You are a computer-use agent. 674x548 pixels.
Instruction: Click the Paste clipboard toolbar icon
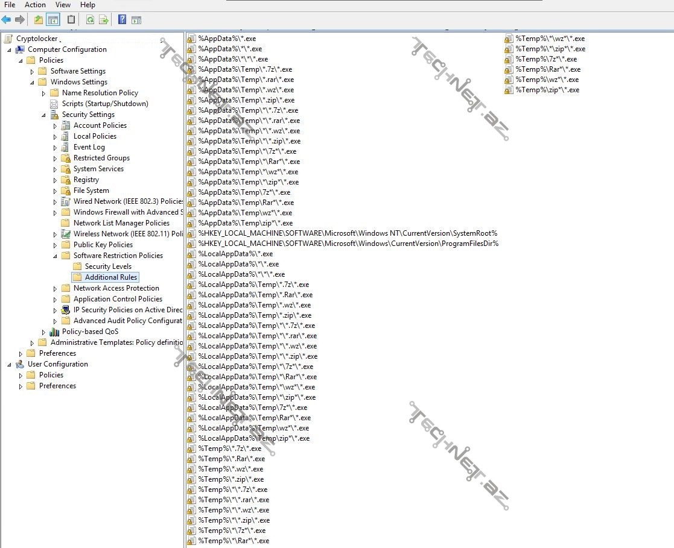tap(72, 20)
